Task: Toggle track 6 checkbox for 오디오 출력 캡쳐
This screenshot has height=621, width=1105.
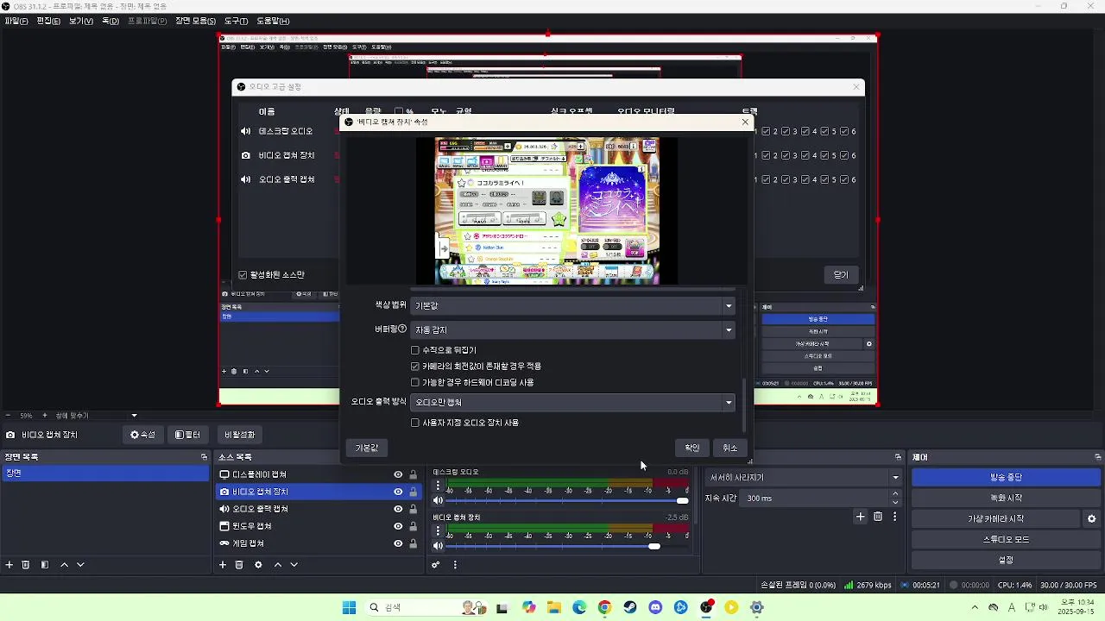Action: tap(844, 179)
